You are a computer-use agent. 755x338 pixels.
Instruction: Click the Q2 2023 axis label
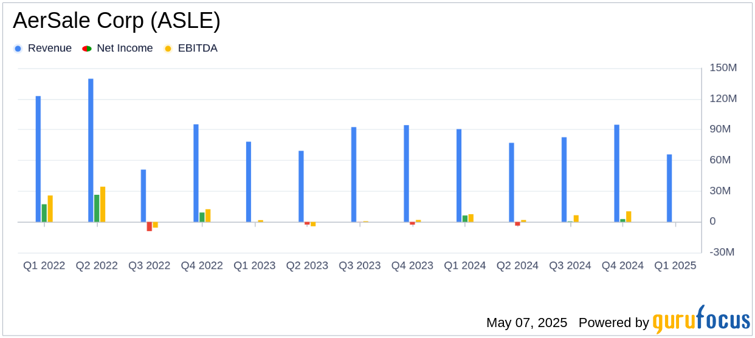pyautogui.click(x=307, y=266)
